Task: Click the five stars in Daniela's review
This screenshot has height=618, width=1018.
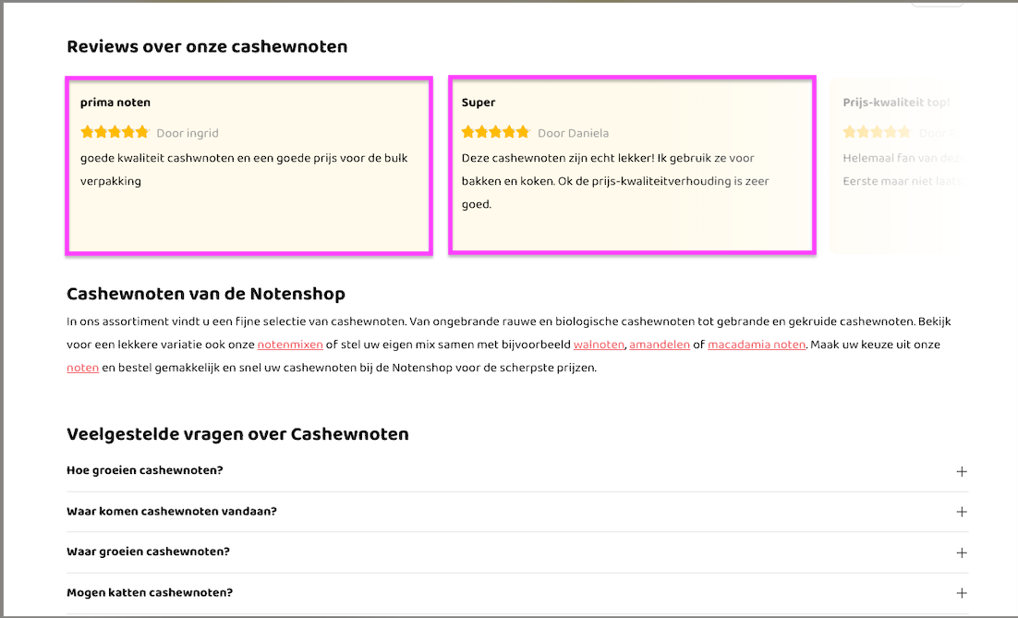Action: click(x=495, y=132)
